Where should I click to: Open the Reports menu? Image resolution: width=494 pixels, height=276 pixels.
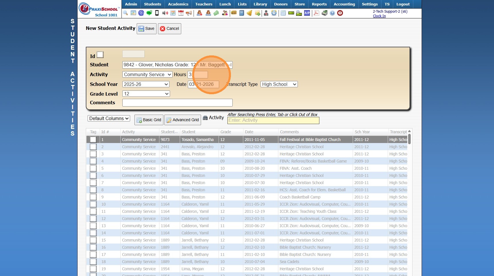(319, 4)
